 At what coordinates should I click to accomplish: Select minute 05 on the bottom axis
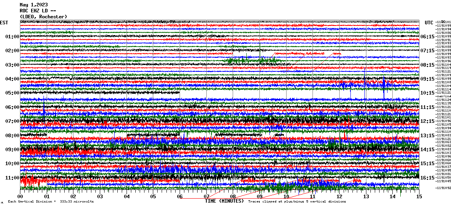tap(153, 197)
